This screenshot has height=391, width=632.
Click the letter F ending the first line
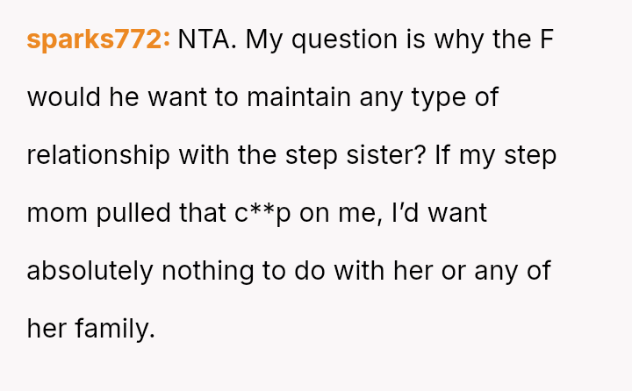pos(546,39)
